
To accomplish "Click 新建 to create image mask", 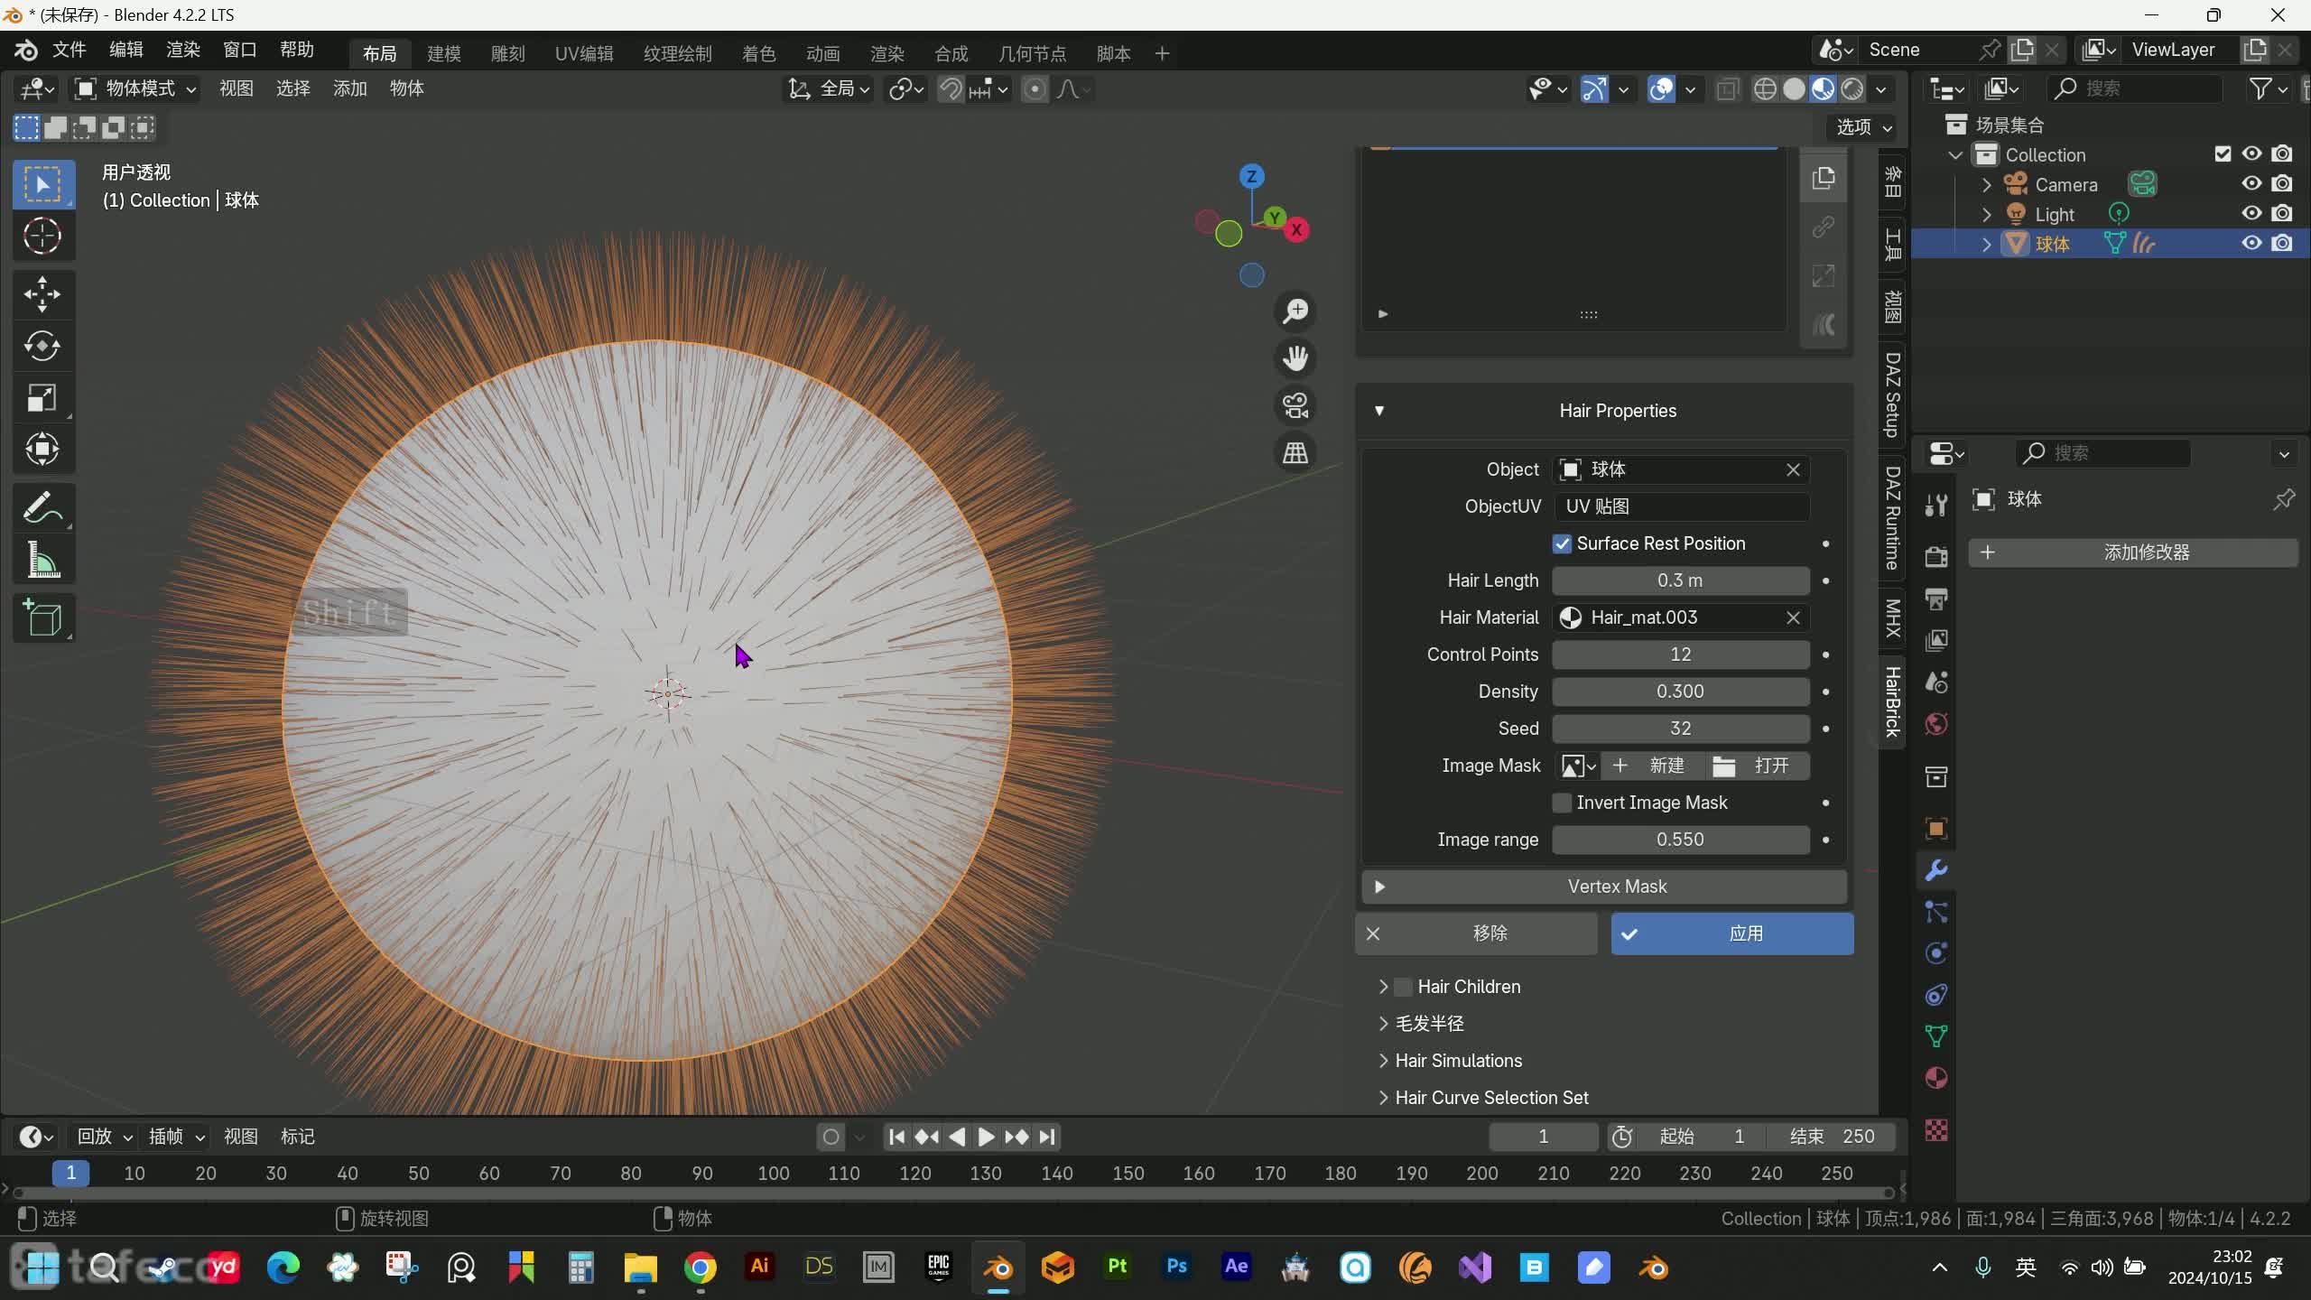I will click(1652, 766).
